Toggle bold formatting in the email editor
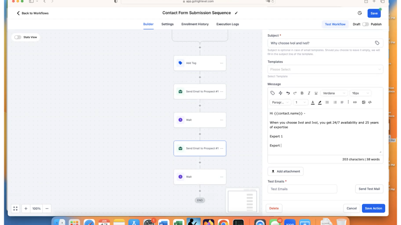The height and width of the screenshot is (225, 401). point(302,93)
